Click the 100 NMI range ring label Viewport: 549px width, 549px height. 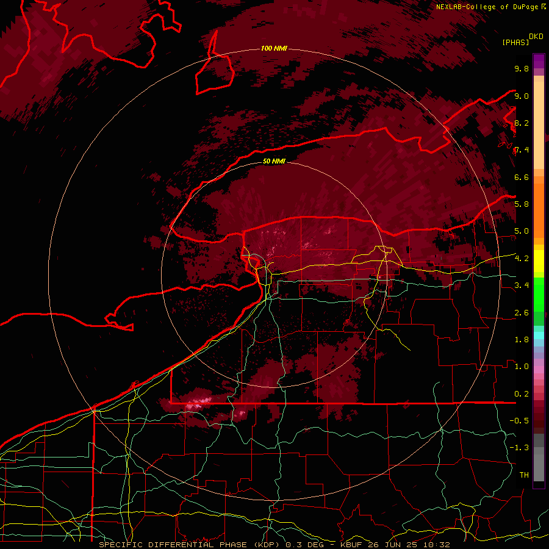274,48
